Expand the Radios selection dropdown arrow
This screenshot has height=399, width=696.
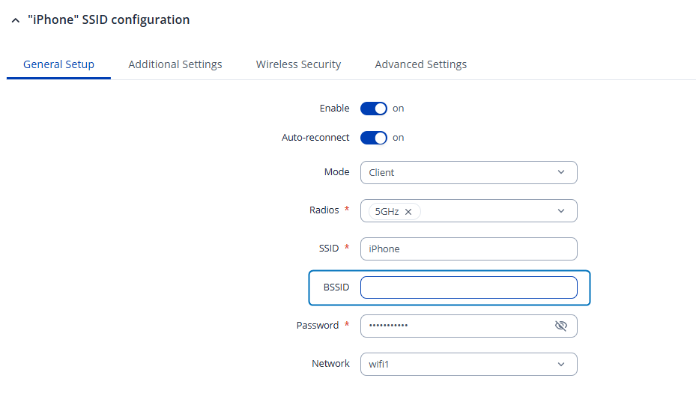(x=561, y=211)
